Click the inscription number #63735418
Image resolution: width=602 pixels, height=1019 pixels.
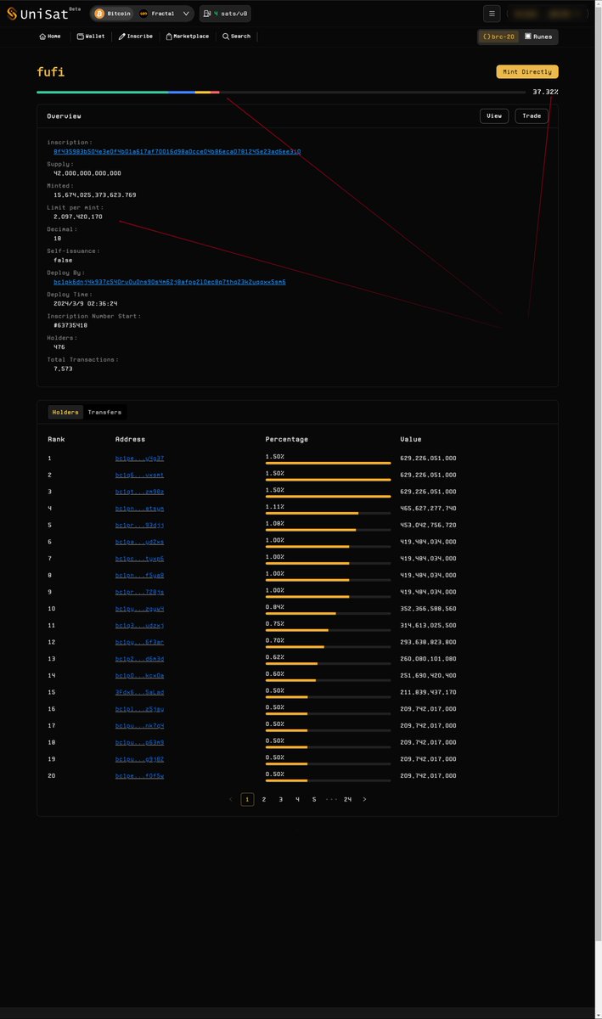pyautogui.click(x=70, y=325)
